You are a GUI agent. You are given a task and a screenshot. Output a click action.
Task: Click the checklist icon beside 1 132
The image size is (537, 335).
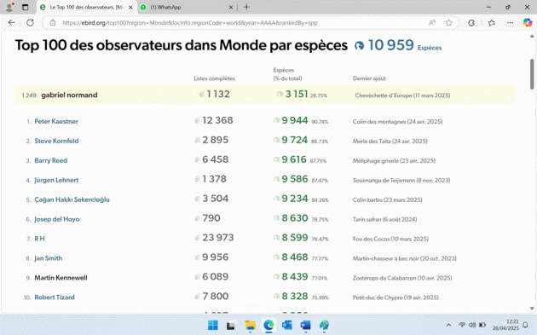[x=202, y=95]
